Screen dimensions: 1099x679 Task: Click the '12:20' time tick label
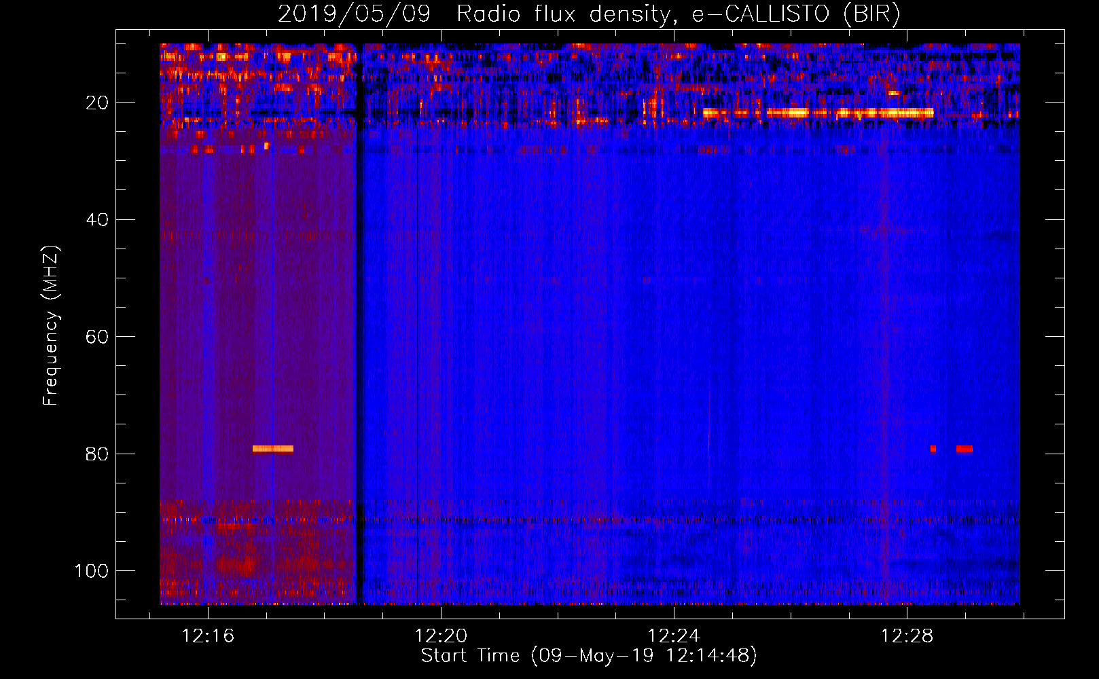(x=441, y=636)
